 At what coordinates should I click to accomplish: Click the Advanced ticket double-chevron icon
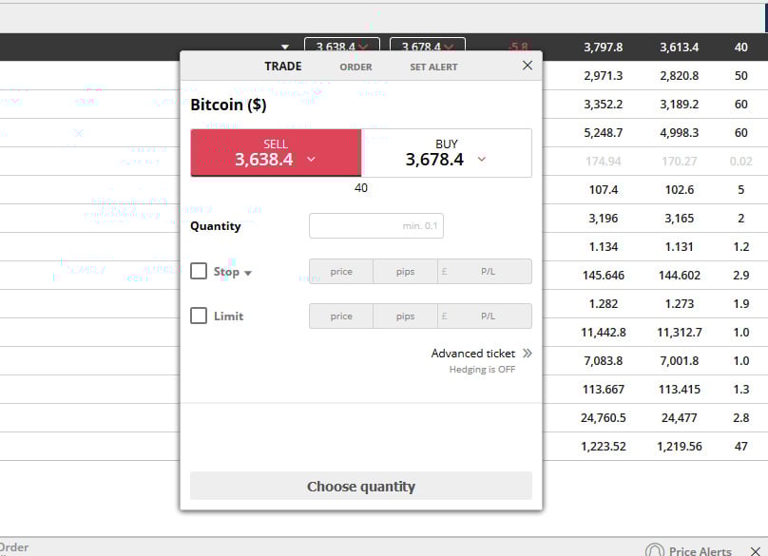click(x=527, y=354)
